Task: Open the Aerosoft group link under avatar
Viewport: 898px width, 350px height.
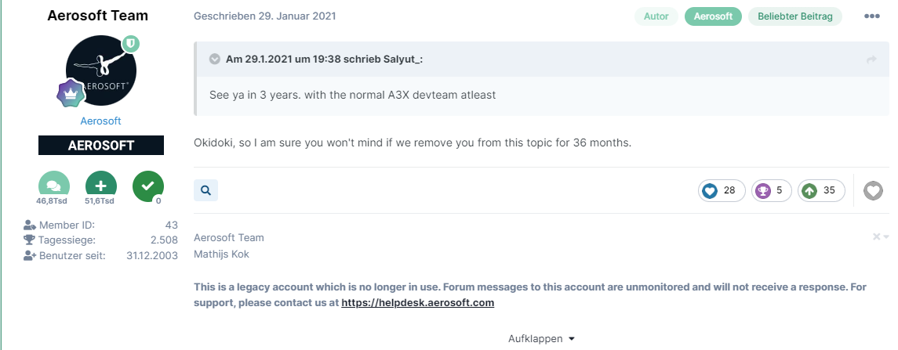Action: pyautogui.click(x=101, y=121)
